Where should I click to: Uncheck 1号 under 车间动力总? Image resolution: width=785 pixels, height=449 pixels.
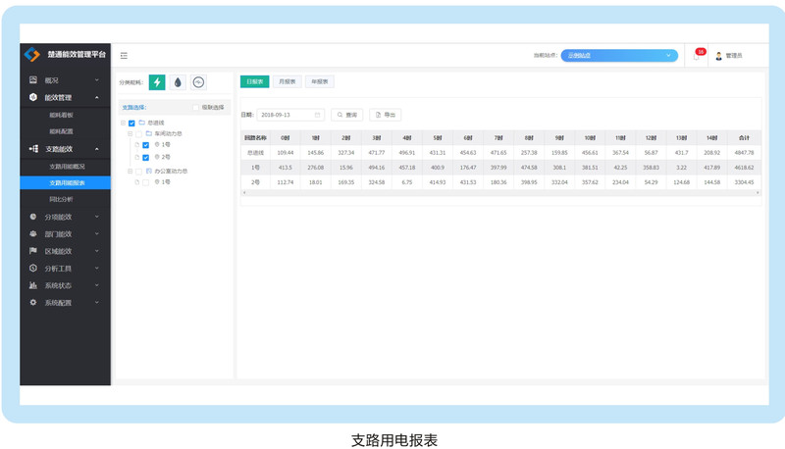pos(145,145)
